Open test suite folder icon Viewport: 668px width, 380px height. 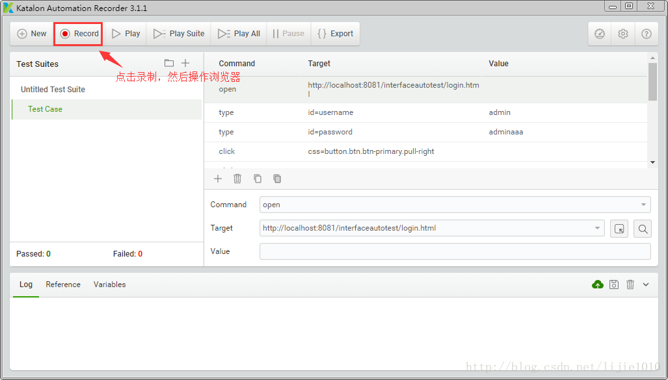tap(169, 63)
